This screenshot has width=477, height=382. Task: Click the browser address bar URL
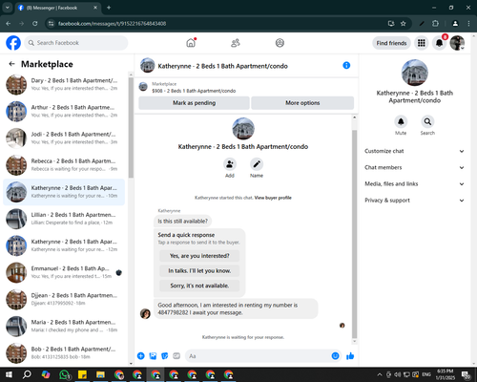click(x=112, y=24)
